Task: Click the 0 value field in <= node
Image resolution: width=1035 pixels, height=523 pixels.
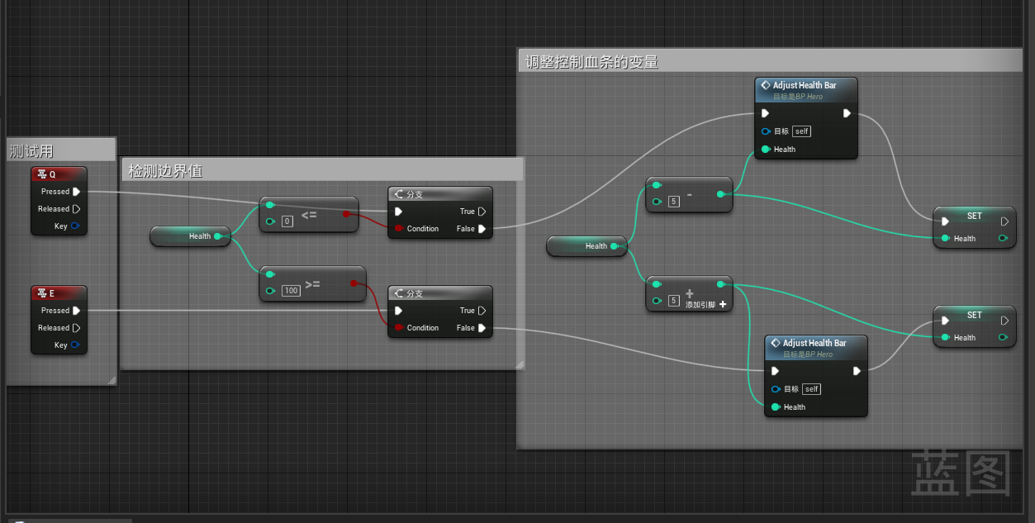Action: [x=287, y=221]
